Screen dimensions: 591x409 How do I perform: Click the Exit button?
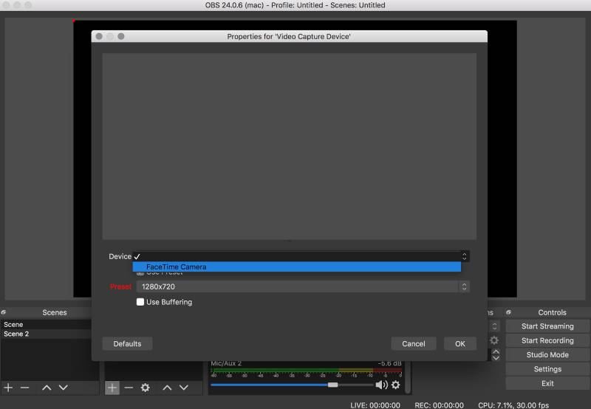pyautogui.click(x=547, y=383)
